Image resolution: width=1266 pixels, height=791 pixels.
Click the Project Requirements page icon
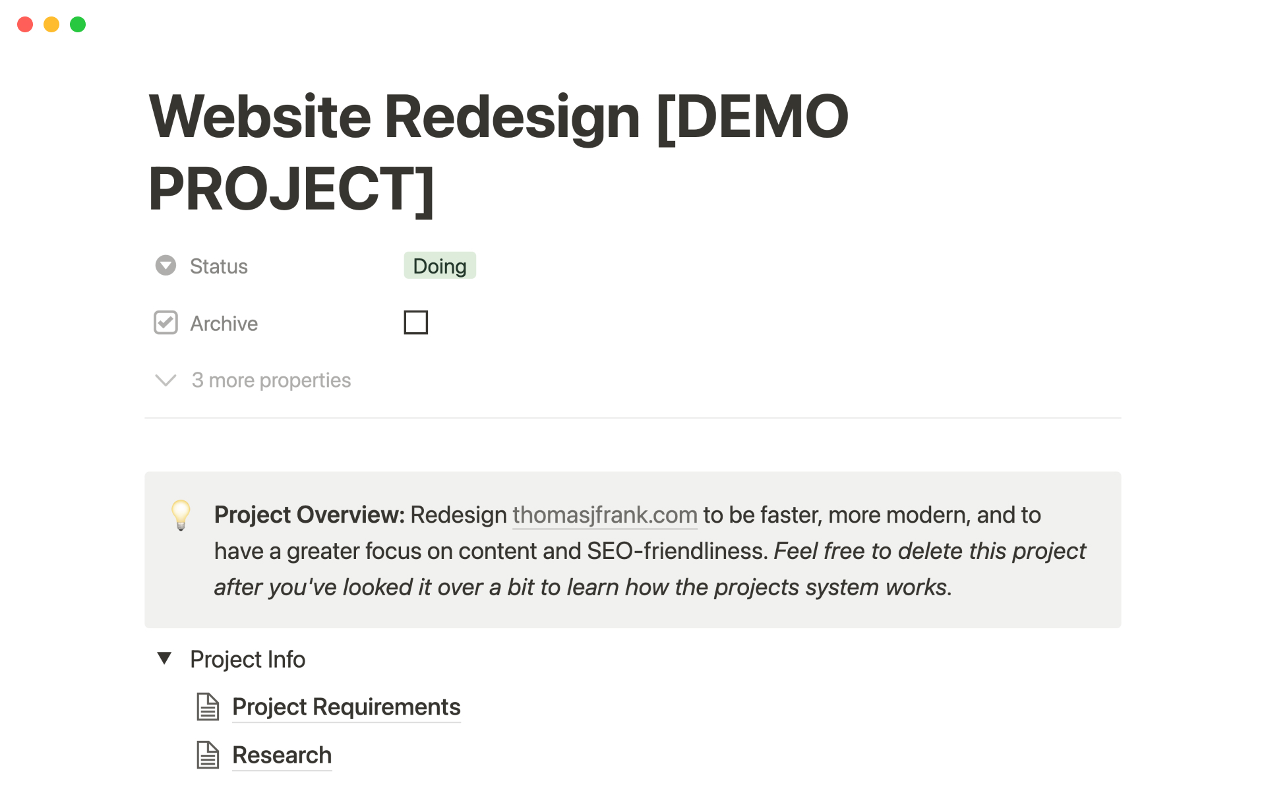coord(208,707)
